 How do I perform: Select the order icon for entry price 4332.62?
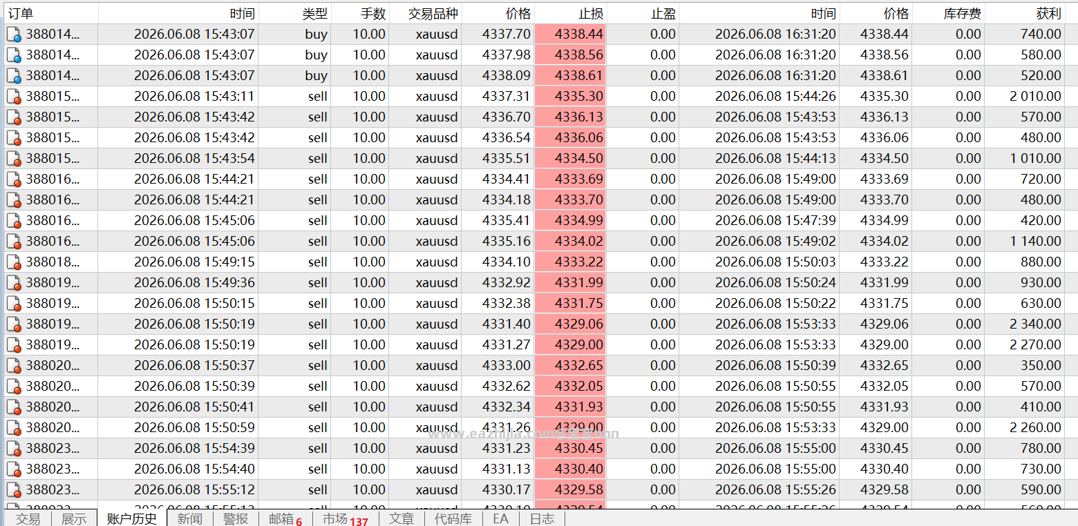pyautogui.click(x=14, y=386)
